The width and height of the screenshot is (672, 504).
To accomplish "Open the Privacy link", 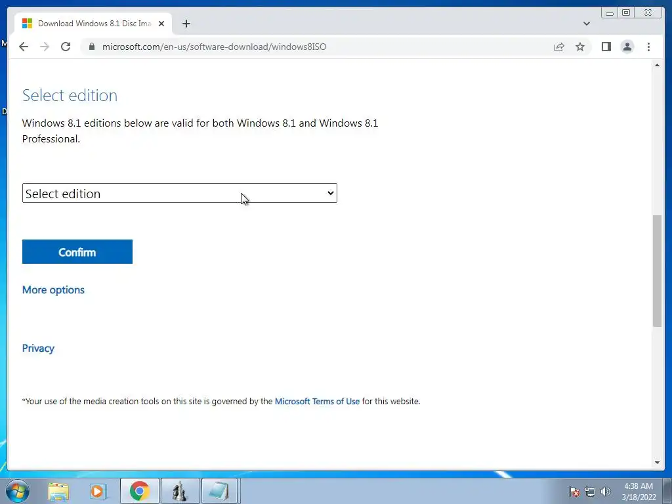I will [x=38, y=348].
